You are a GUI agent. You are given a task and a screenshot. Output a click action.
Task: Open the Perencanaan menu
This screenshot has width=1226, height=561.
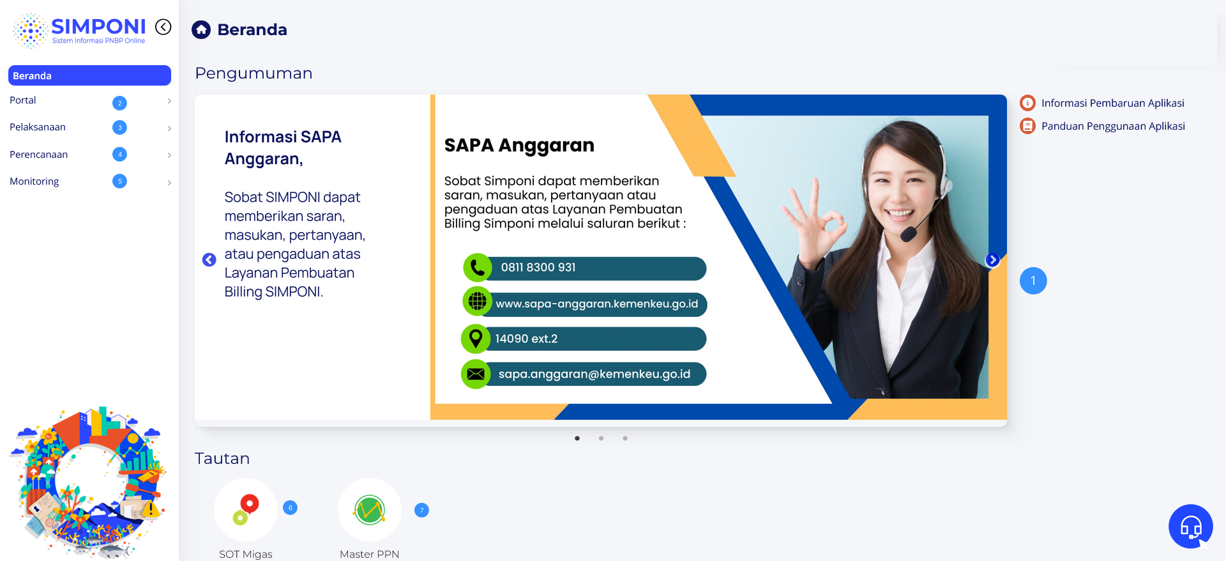click(39, 155)
